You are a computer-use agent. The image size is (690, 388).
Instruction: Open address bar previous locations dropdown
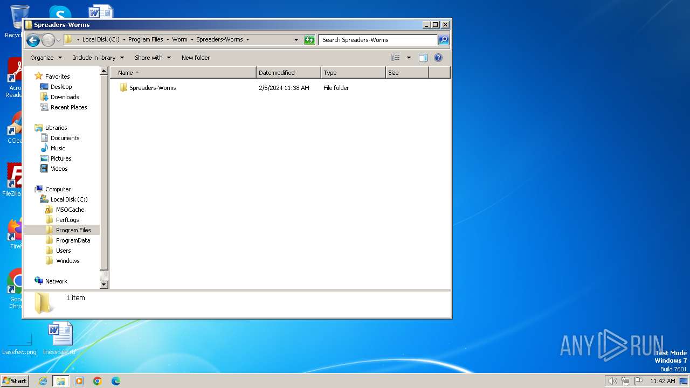point(296,40)
